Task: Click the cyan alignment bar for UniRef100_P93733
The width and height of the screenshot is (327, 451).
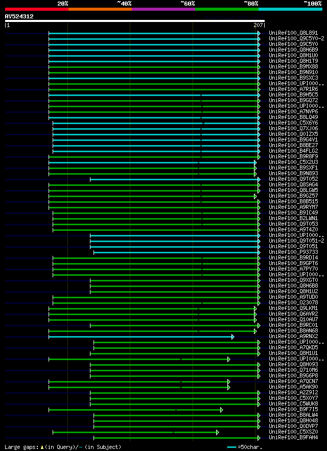Action: [x=176, y=252]
